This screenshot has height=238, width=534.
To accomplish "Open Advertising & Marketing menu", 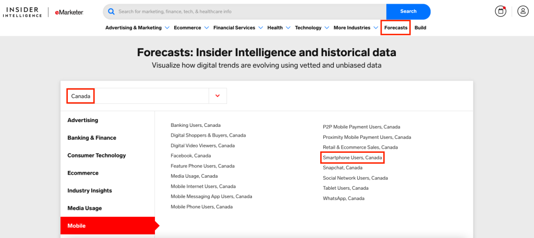I will point(133,28).
